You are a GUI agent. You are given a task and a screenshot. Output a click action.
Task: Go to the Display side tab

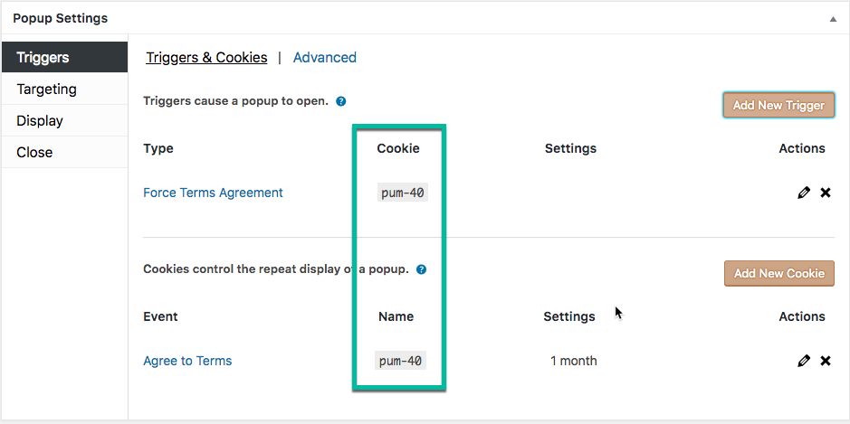point(64,121)
